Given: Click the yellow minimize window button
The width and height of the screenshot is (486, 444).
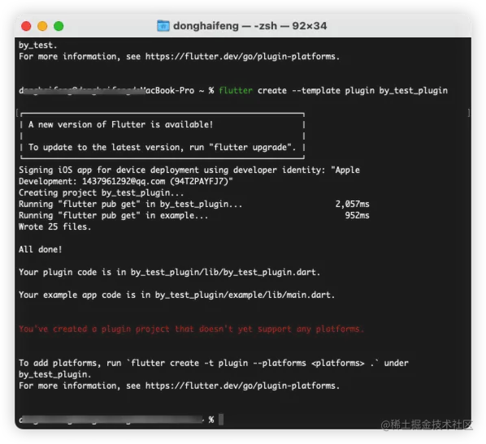Looking at the screenshot, I should pos(42,26).
